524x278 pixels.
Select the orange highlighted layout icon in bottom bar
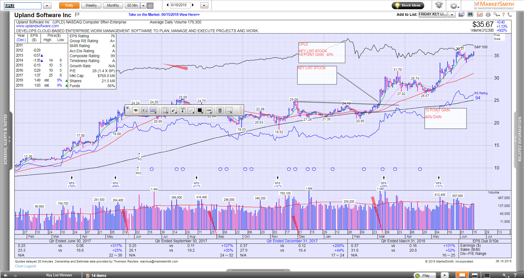click(462, 275)
